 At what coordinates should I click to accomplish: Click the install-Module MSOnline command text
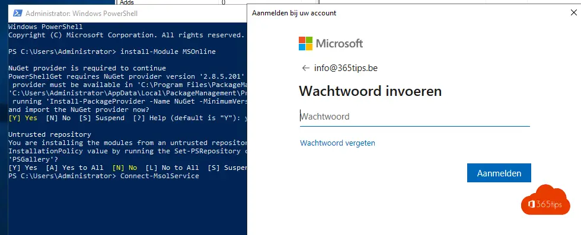(168, 51)
